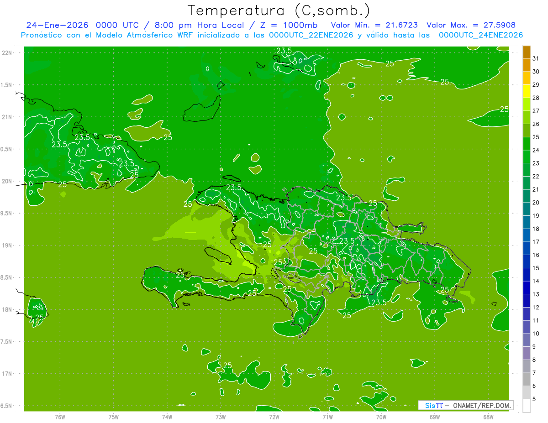Click the '0000UTC_22ENE2026' initialization time
The width and height of the screenshot is (548, 423).
point(311,35)
